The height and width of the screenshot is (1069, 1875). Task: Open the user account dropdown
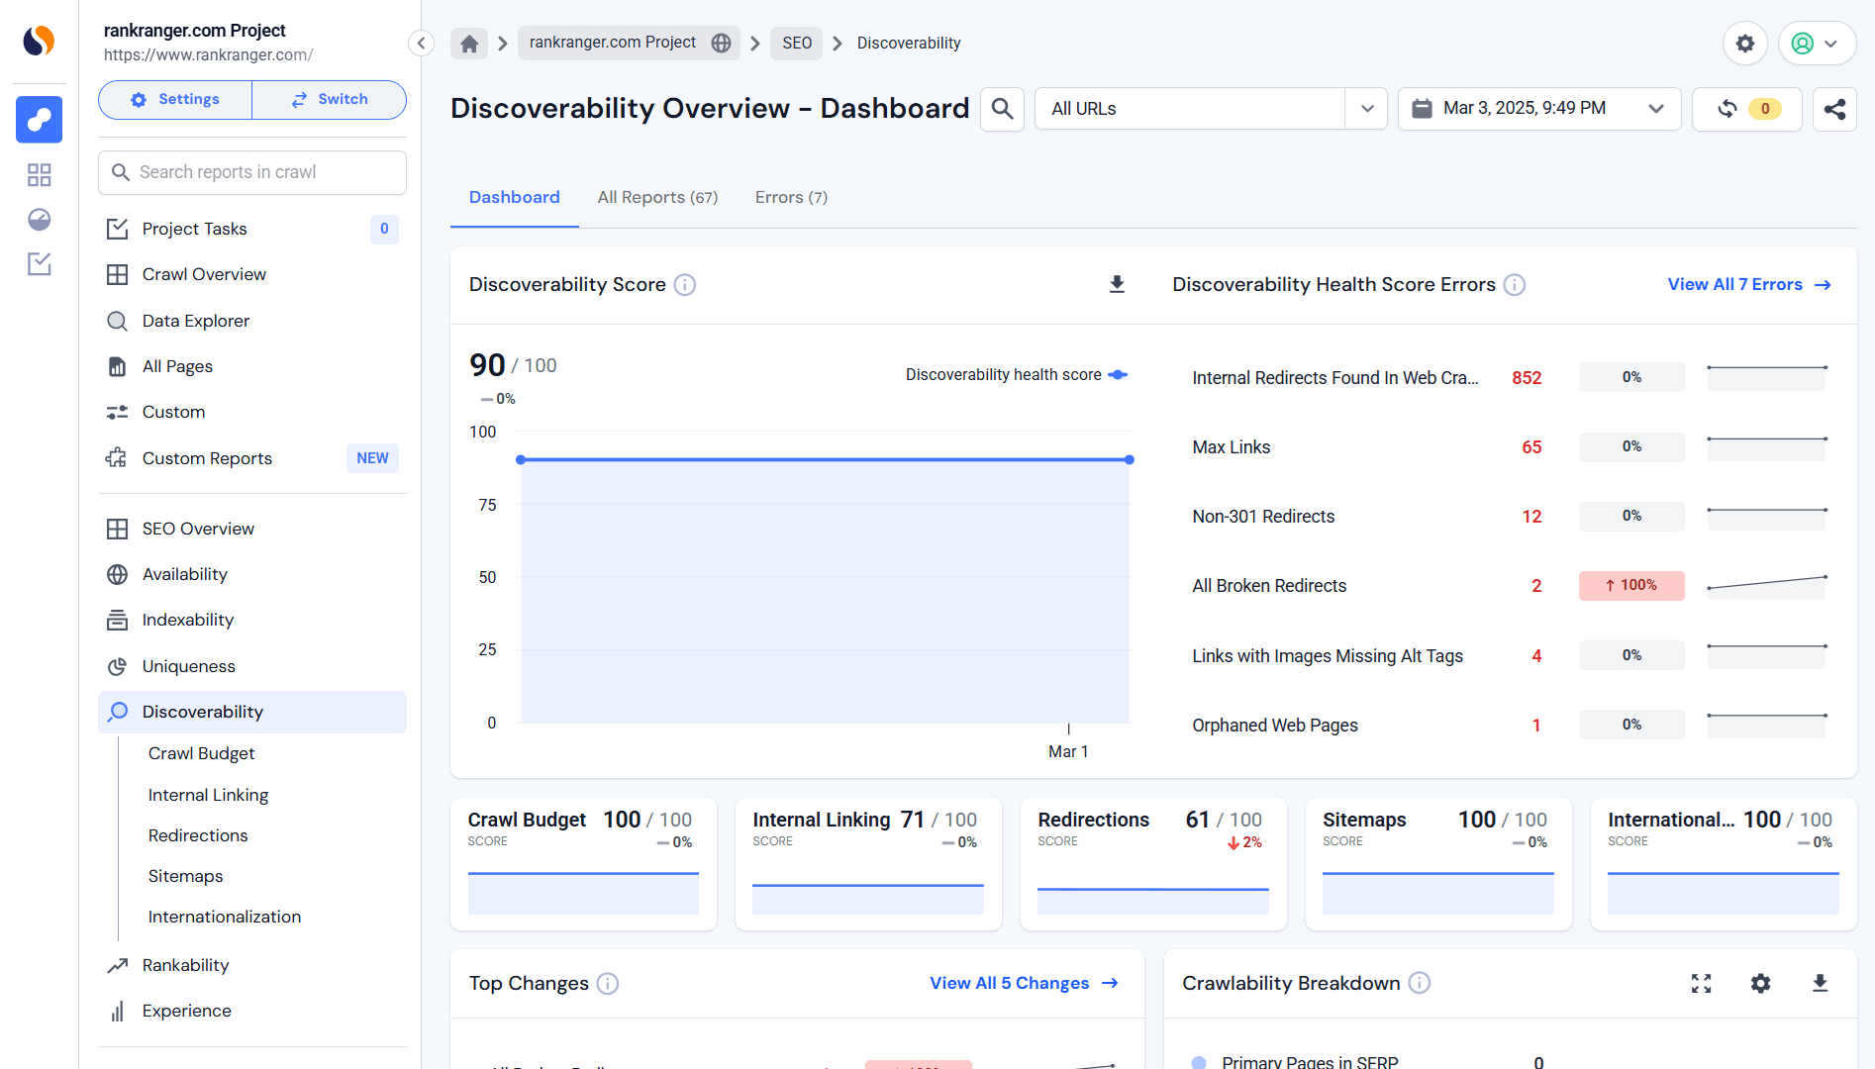click(x=1817, y=44)
